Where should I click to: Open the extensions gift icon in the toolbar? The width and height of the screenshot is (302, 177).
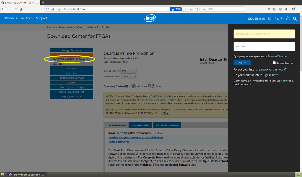pyautogui.click(x=294, y=9)
